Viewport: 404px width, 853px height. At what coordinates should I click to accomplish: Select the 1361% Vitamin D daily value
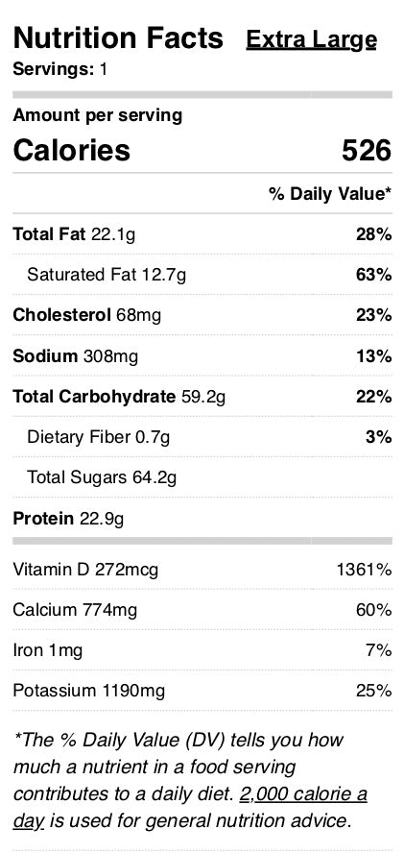pos(365,570)
